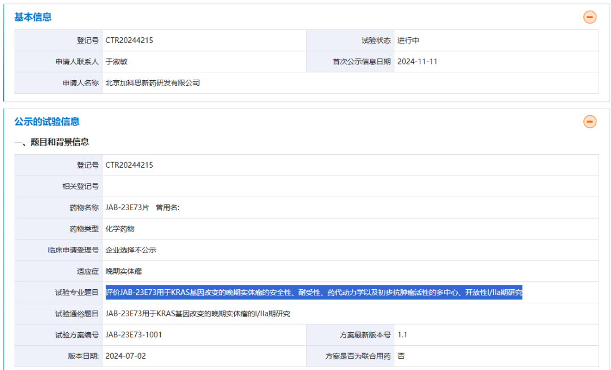The height and width of the screenshot is (370, 611).
Task: Collapse the 公示的试验信息 section with minus icon
Action: (x=590, y=121)
